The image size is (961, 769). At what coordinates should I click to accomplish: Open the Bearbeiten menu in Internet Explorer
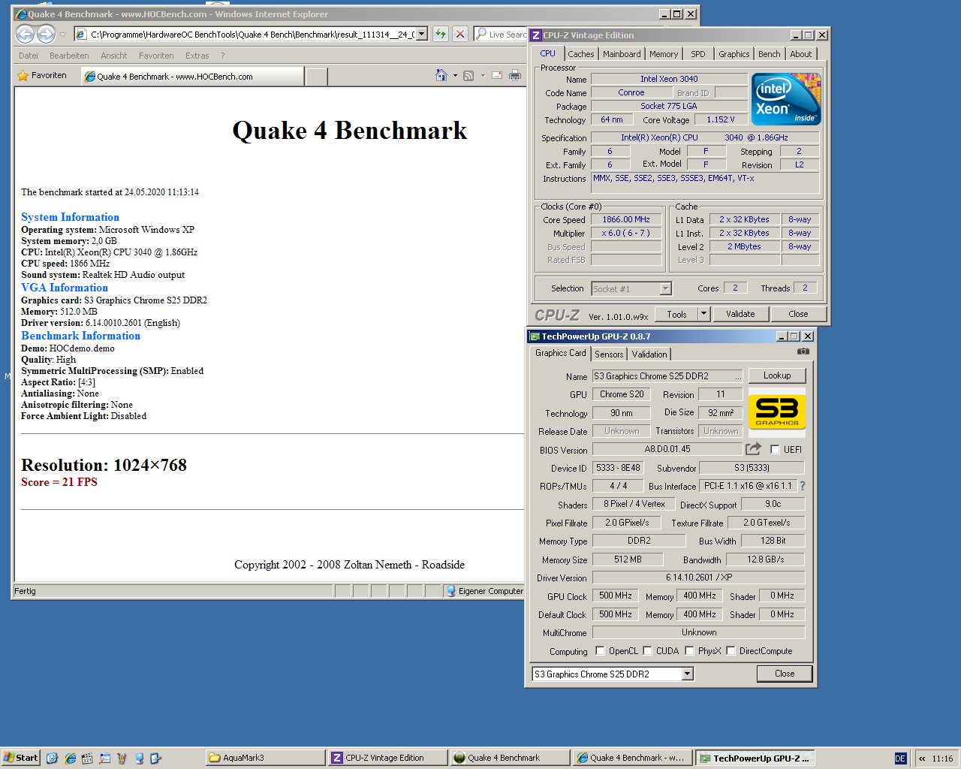(x=69, y=56)
